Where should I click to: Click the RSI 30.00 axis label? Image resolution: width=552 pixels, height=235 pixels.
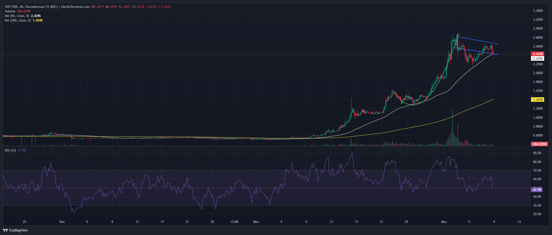[537, 205]
